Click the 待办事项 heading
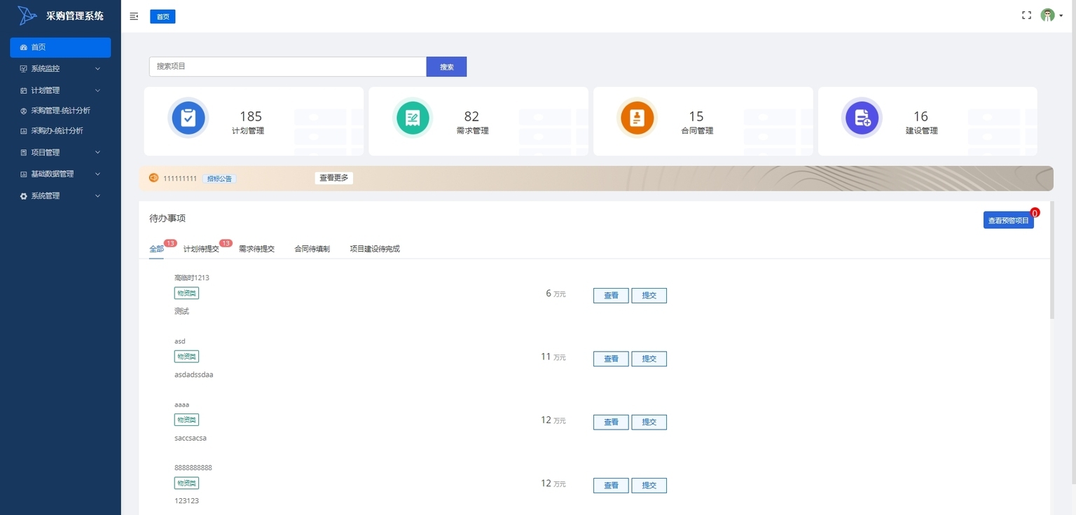The height and width of the screenshot is (515, 1076). [x=167, y=219]
